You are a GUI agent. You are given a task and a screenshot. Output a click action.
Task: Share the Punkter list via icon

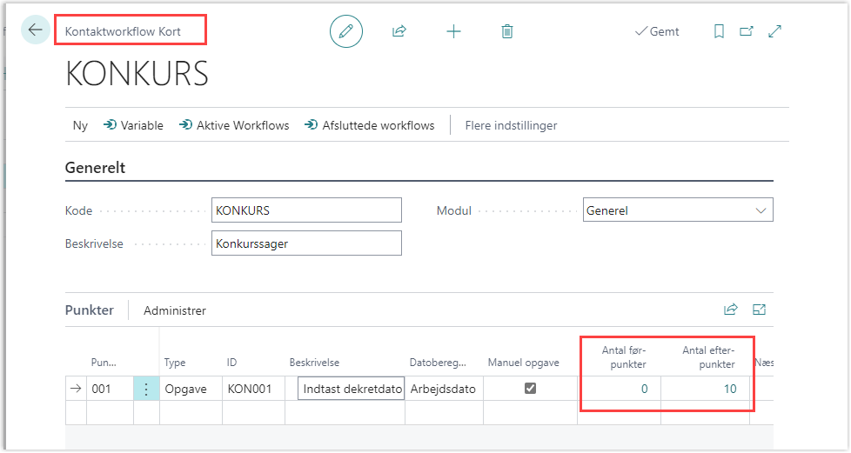click(730, 310)
